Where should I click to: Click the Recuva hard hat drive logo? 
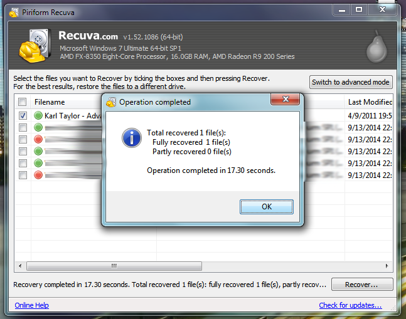point(35,46)
